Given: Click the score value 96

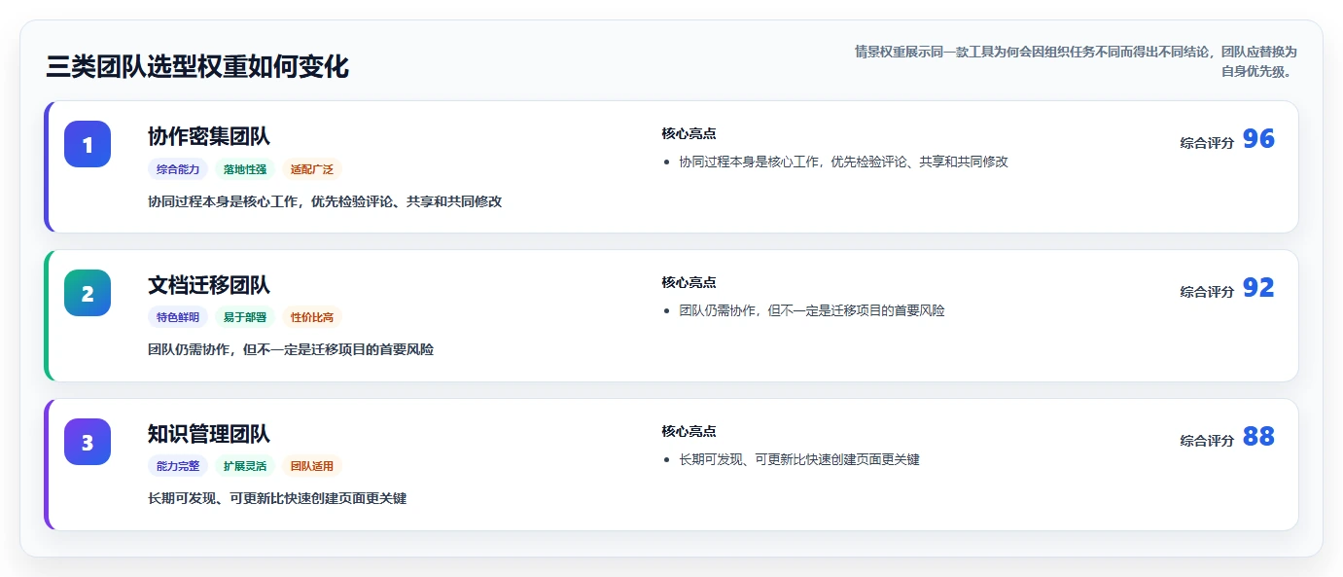Looking at the screenshot, I should (x=1258, y=139).
